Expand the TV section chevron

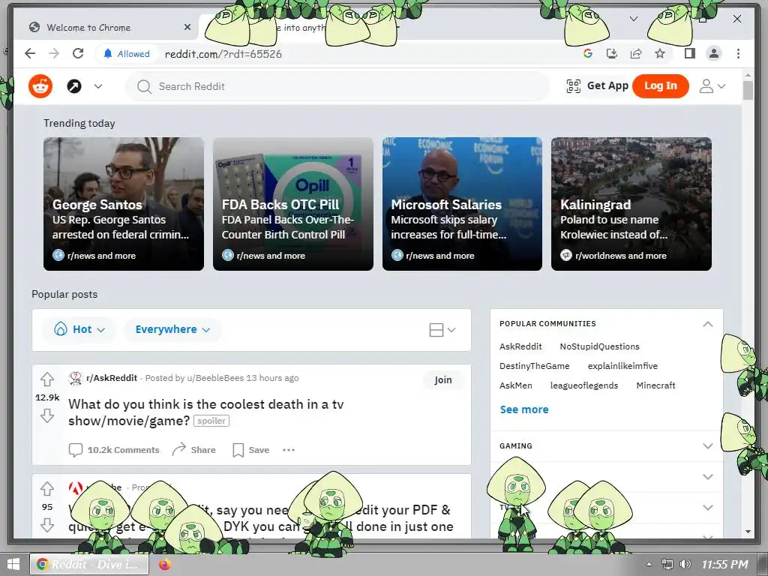pyautogui.click(x=708, y=508)
